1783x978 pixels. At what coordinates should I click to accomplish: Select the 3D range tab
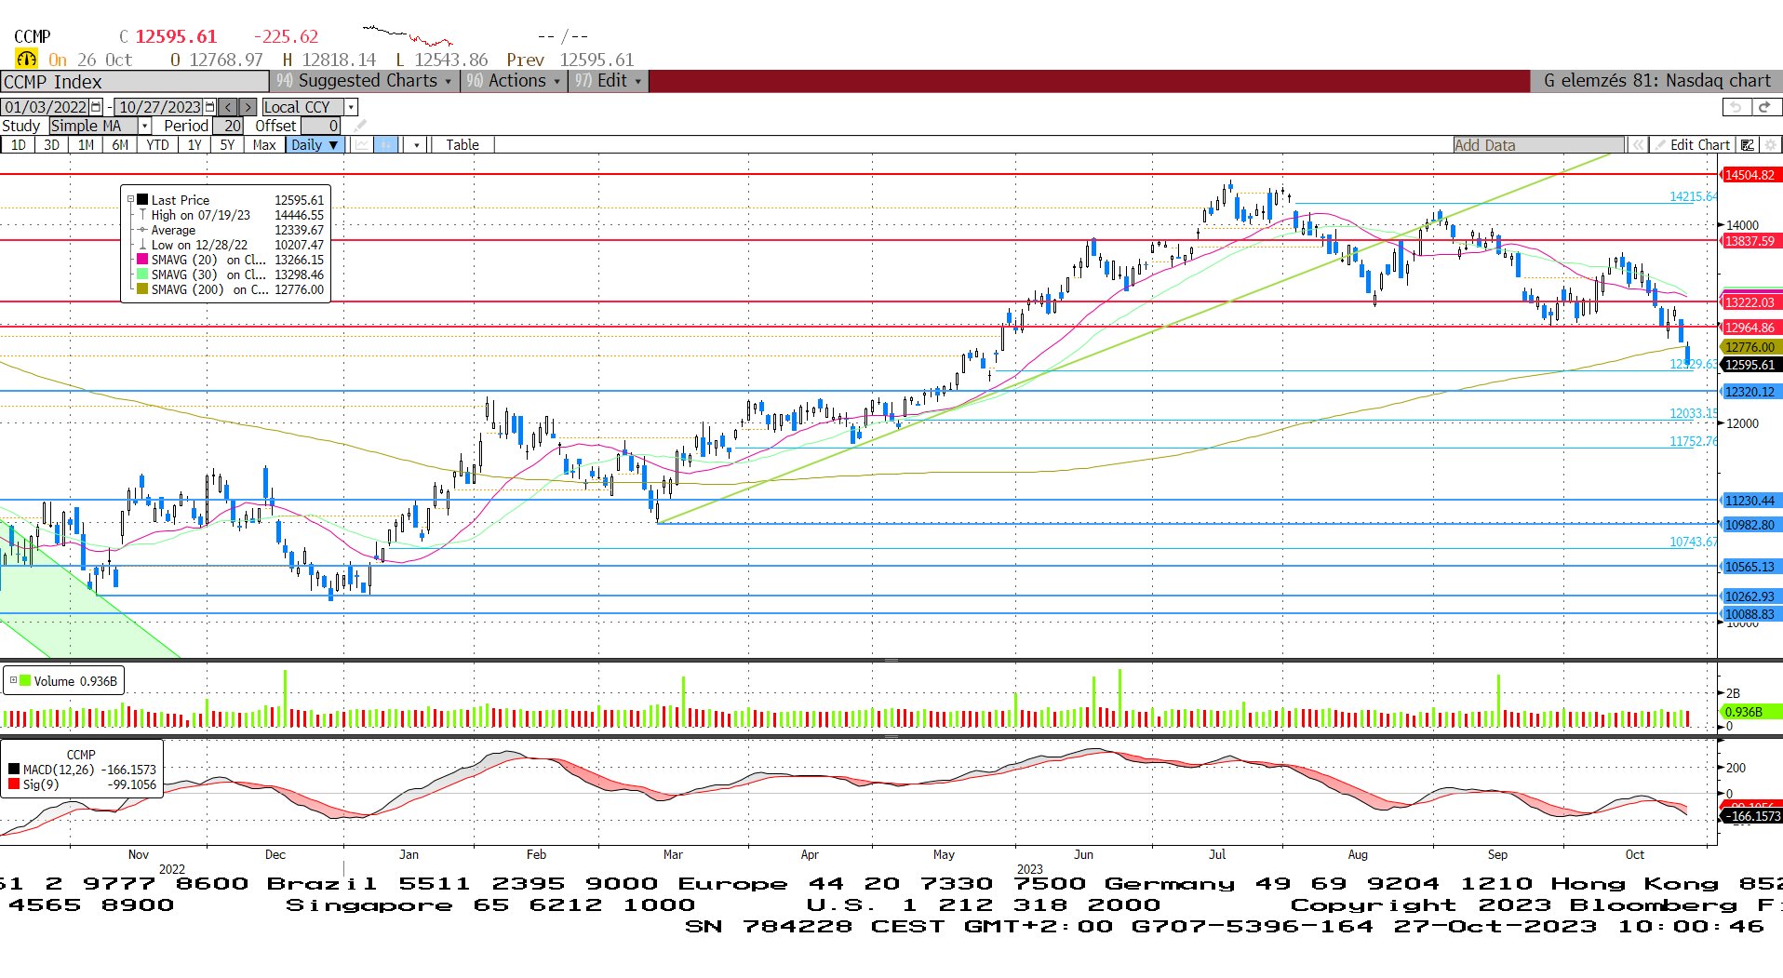tap(51, 145)
